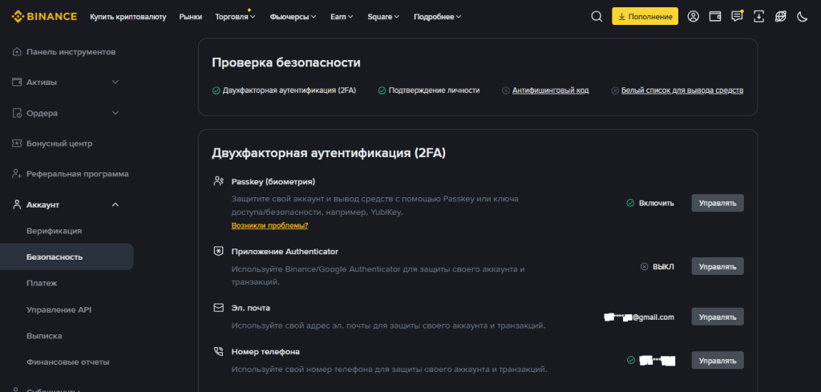Viewport: 821px width, 392px height.
Task: Click Управлять for Приложение Authenticator
Action: (718, 266)
